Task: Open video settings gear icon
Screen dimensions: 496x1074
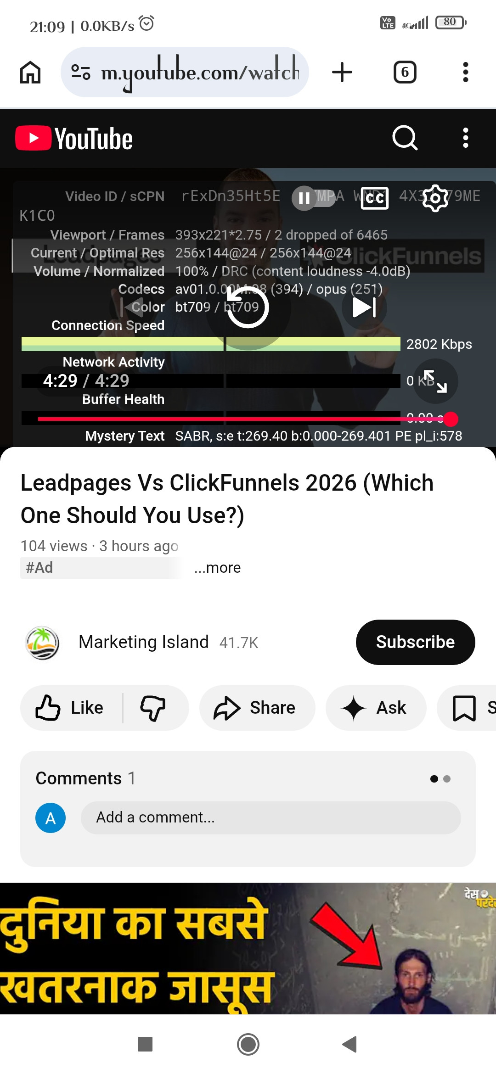Action: 435,198
